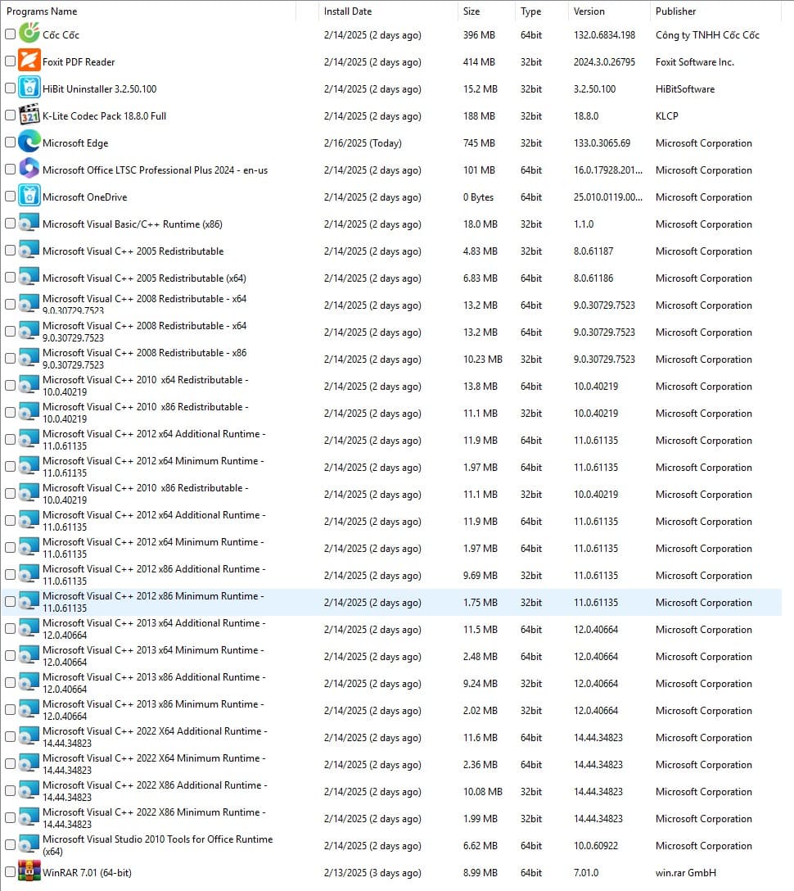
Task: Click icon of Visual C++ 2013 x86 Minimum Runtime
Action: click(x=29, y=709)
